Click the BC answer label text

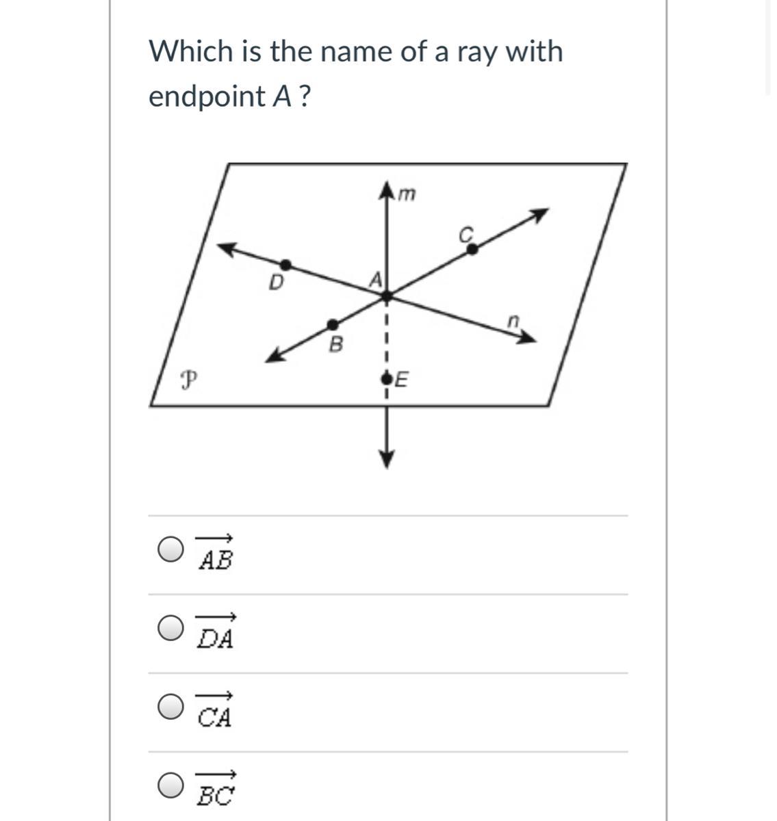pyautogui.click(x=215, y=790)
